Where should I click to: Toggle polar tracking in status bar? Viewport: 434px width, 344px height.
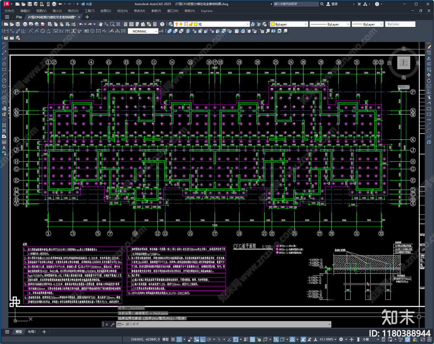(x=209, y=339)
